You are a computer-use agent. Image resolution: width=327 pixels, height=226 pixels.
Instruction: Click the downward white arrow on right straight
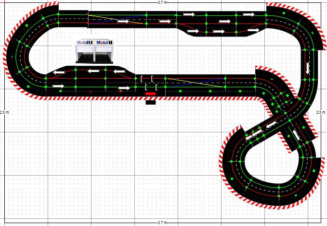[308, 69]
